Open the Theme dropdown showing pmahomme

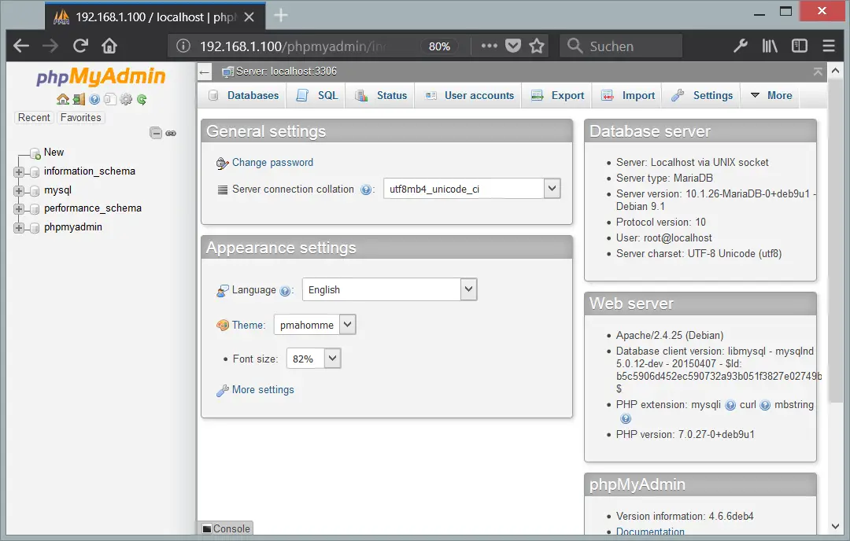pyautogui.click(x=315, y=325)
